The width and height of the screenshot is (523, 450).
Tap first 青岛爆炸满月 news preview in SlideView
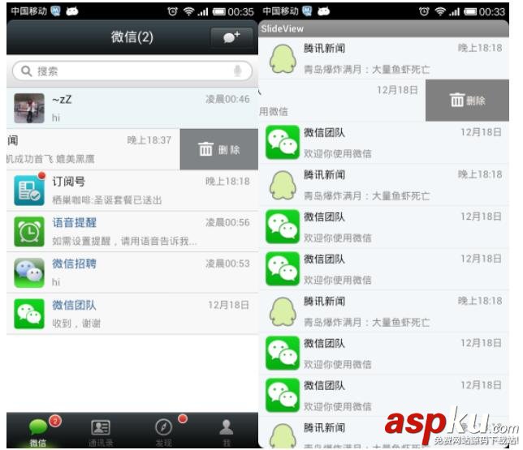tap(366, 69)
